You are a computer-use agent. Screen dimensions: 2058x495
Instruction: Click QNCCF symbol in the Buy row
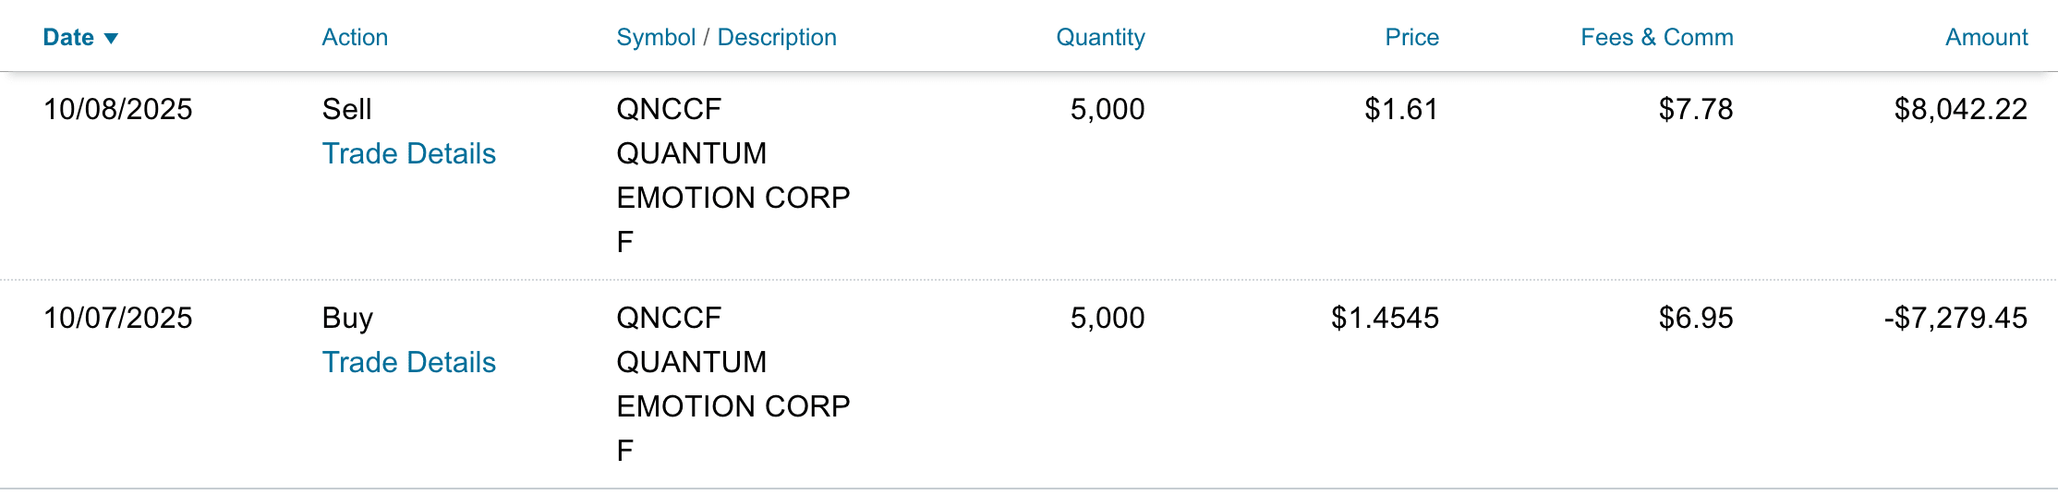(x=669, y=318)
